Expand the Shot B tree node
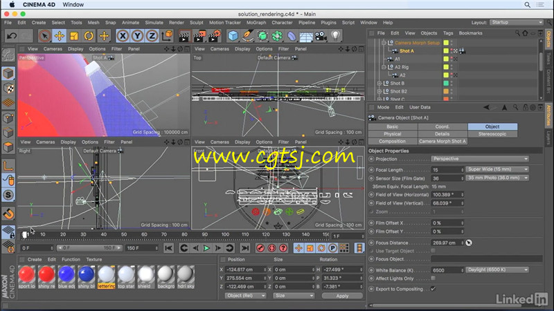This screenshot has width=554, height=311. pos(379,83)
